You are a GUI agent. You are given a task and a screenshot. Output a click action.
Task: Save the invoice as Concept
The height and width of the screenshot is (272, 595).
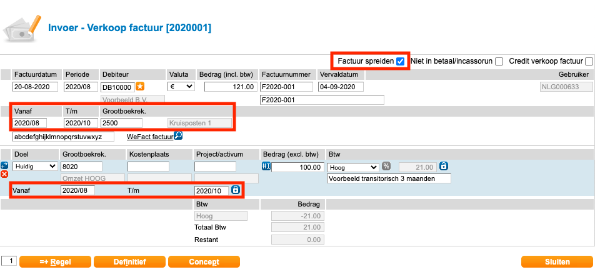click(204, 262)
